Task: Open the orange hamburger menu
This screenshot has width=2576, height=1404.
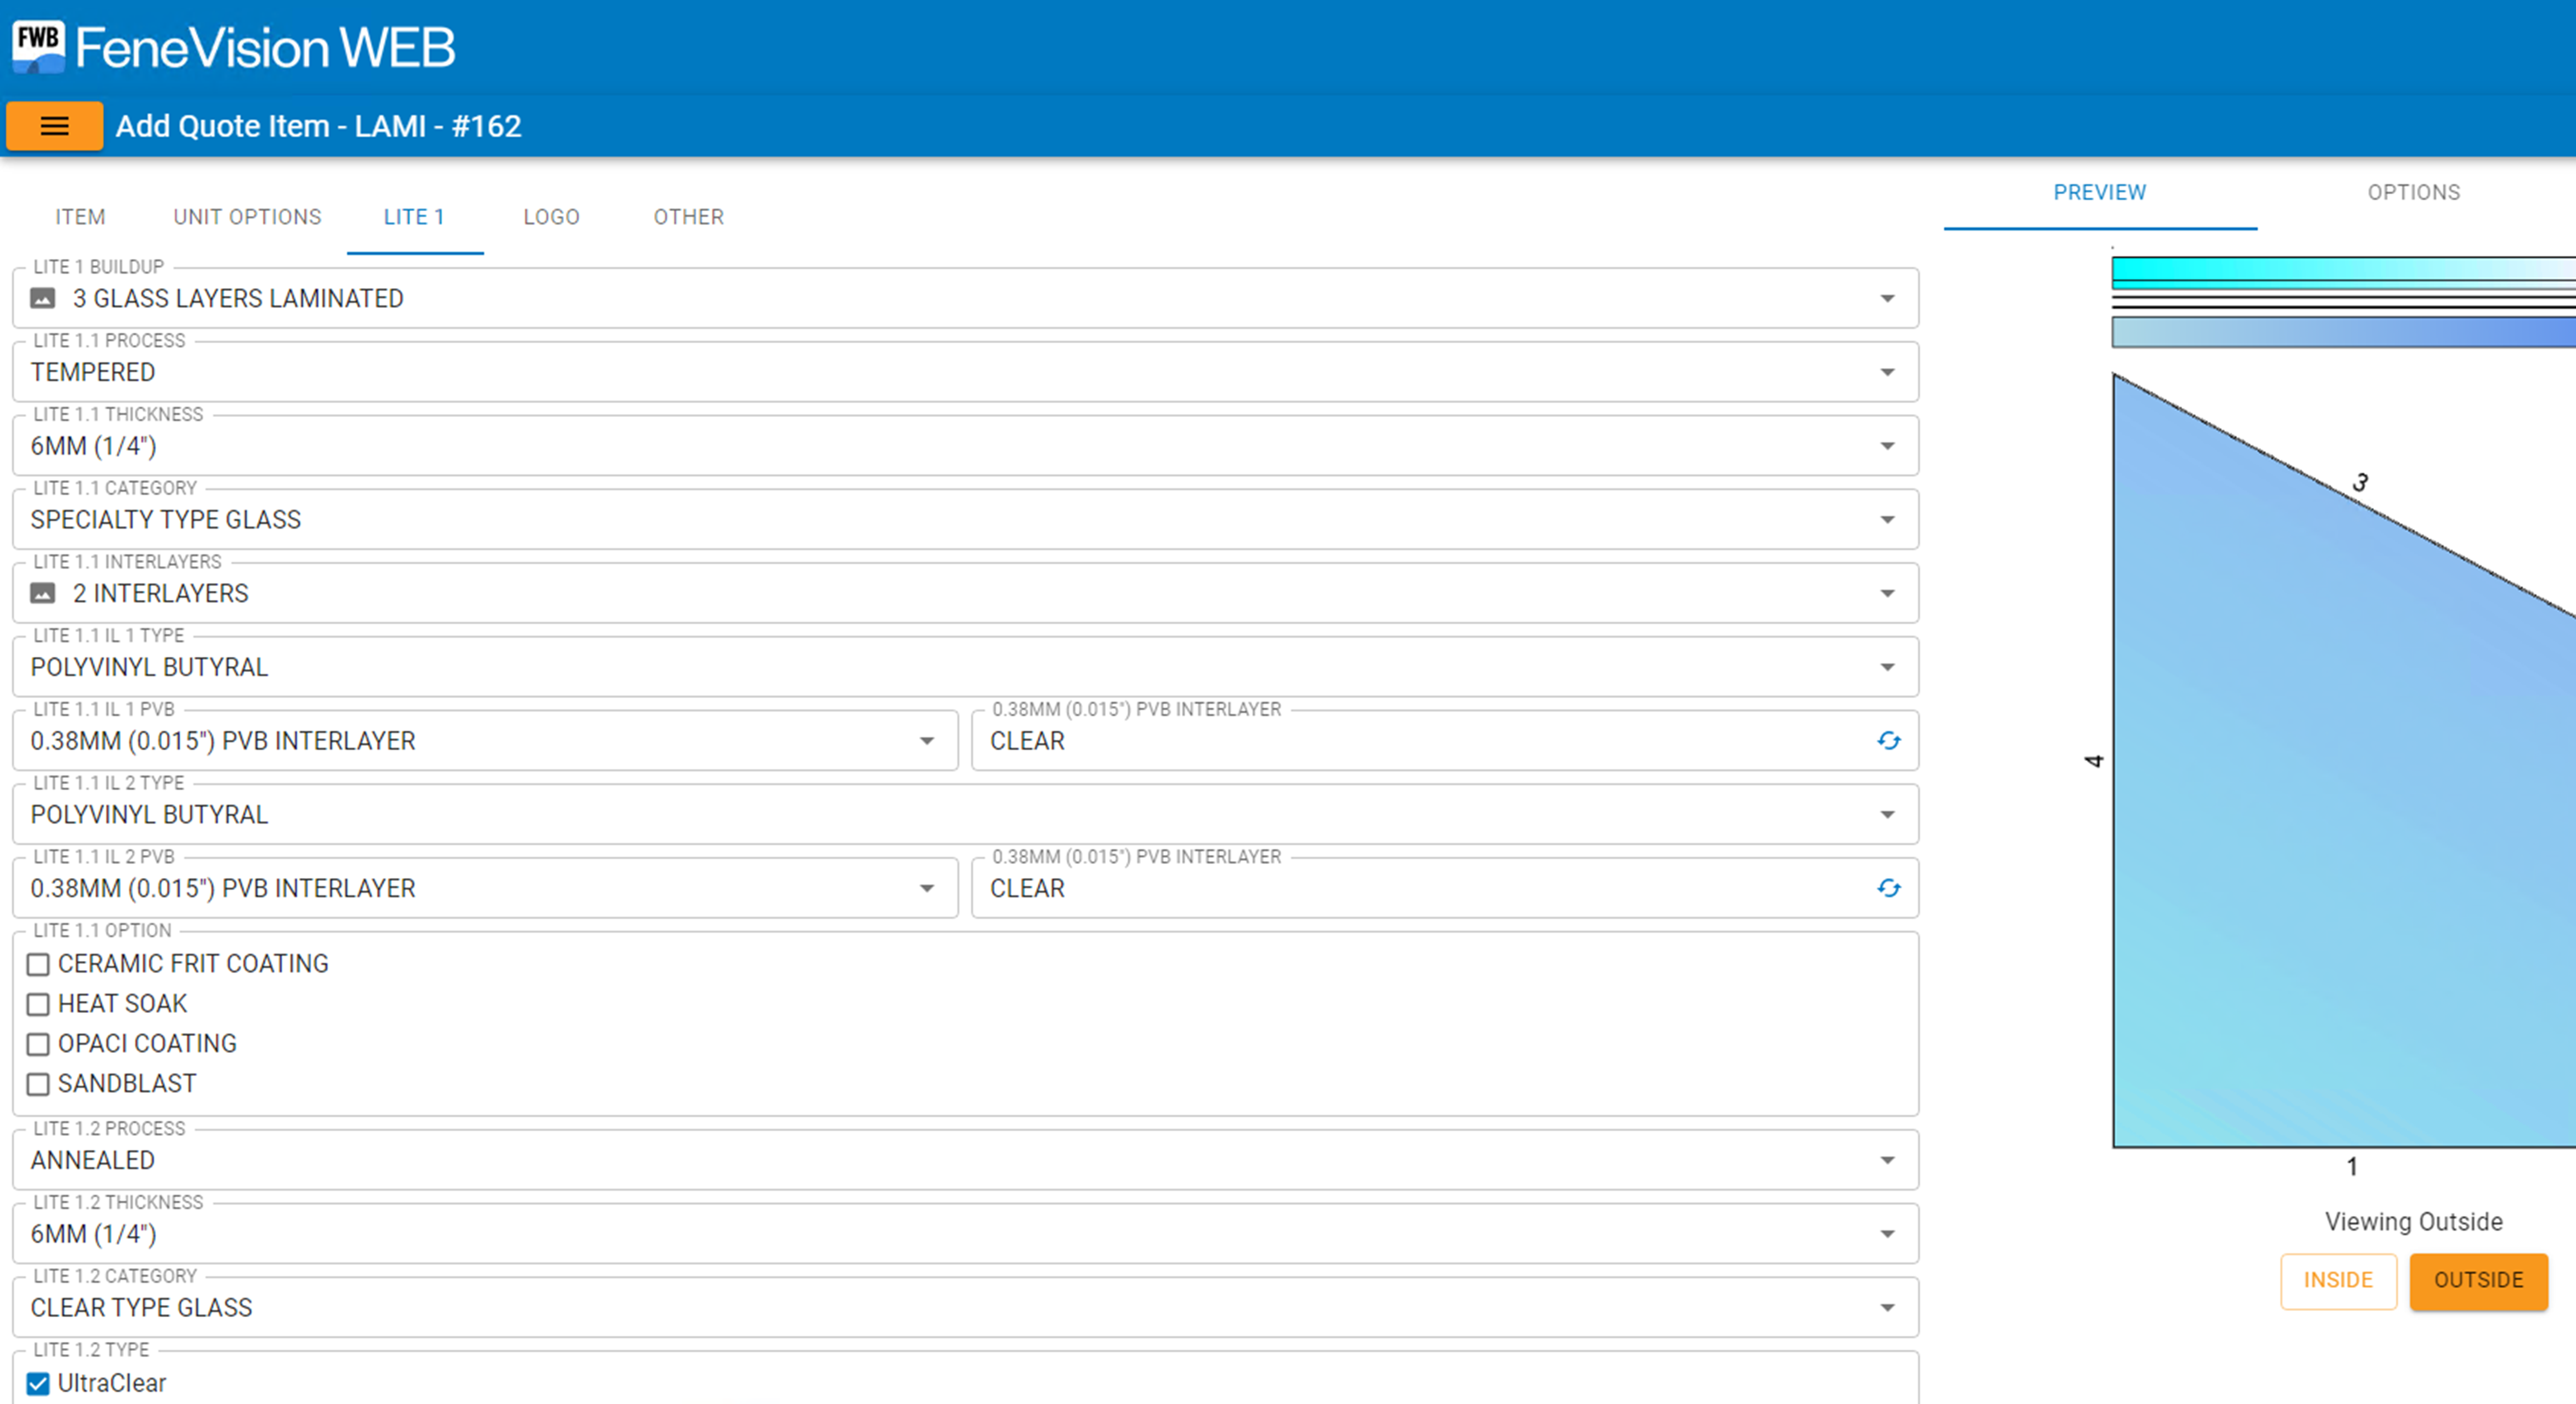Action: click(x=54, y=126)
